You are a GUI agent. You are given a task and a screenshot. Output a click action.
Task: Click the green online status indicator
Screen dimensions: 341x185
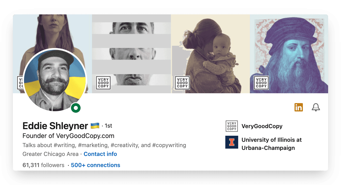pos(76,108)
